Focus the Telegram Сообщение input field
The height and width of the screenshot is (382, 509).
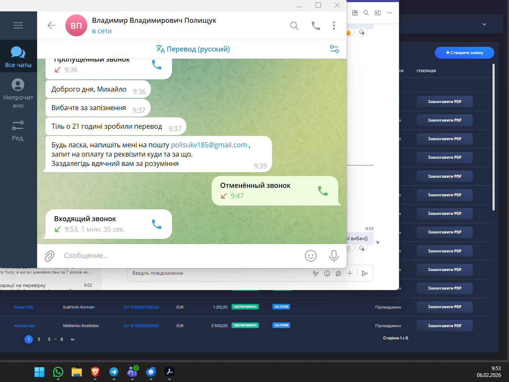(x=181, y=255)
